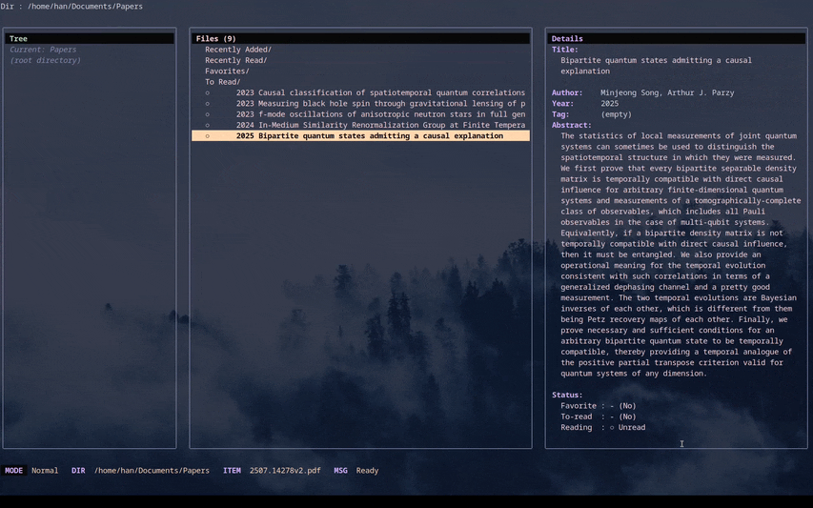Click unread circle icon beside Measuring black hole
813x508 pixels.
208,104
